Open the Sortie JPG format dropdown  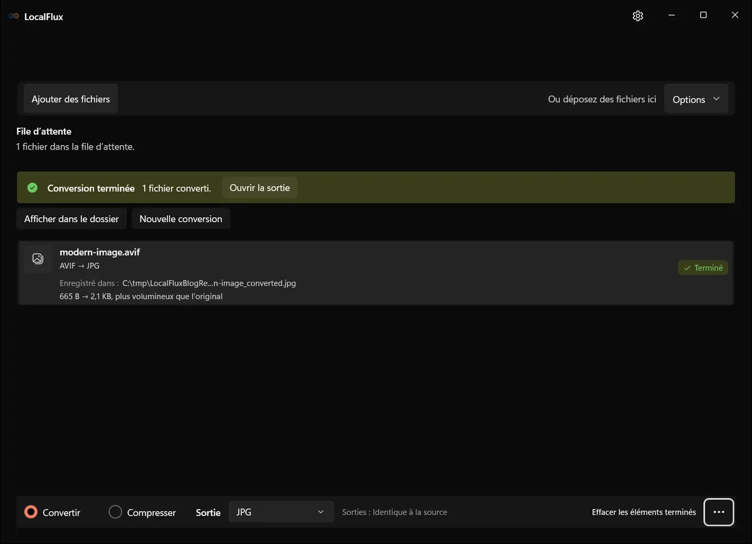(281, 512)
